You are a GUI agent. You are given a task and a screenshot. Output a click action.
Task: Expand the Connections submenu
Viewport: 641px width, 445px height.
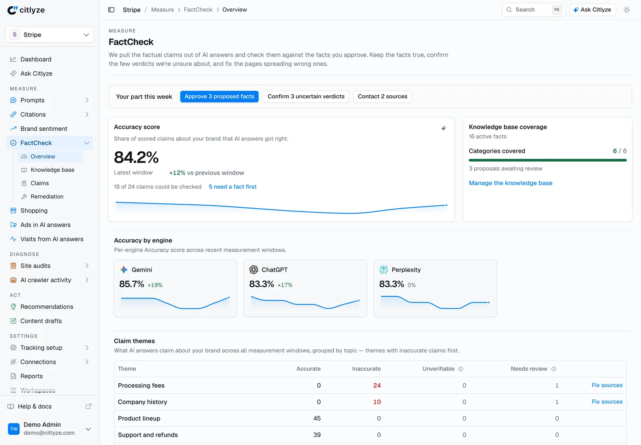coord(87,362)
